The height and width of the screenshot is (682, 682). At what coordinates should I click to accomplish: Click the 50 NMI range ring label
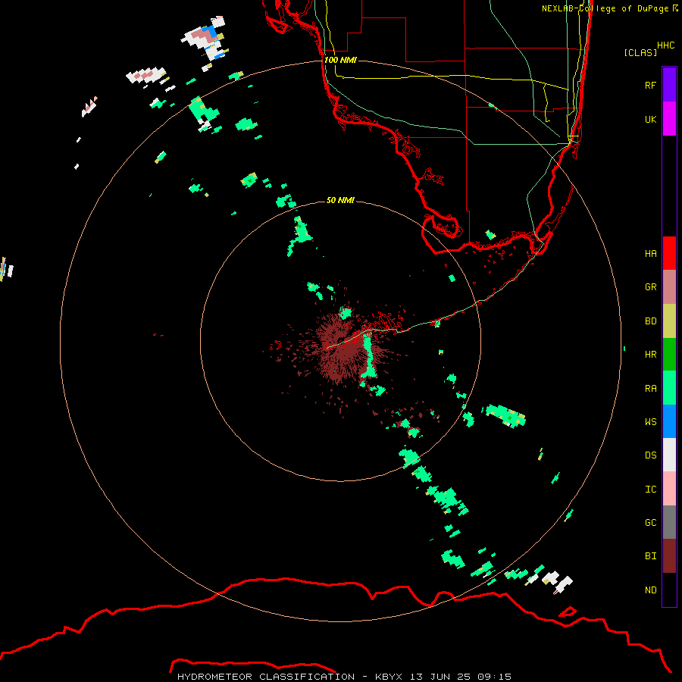click(340, 200)
